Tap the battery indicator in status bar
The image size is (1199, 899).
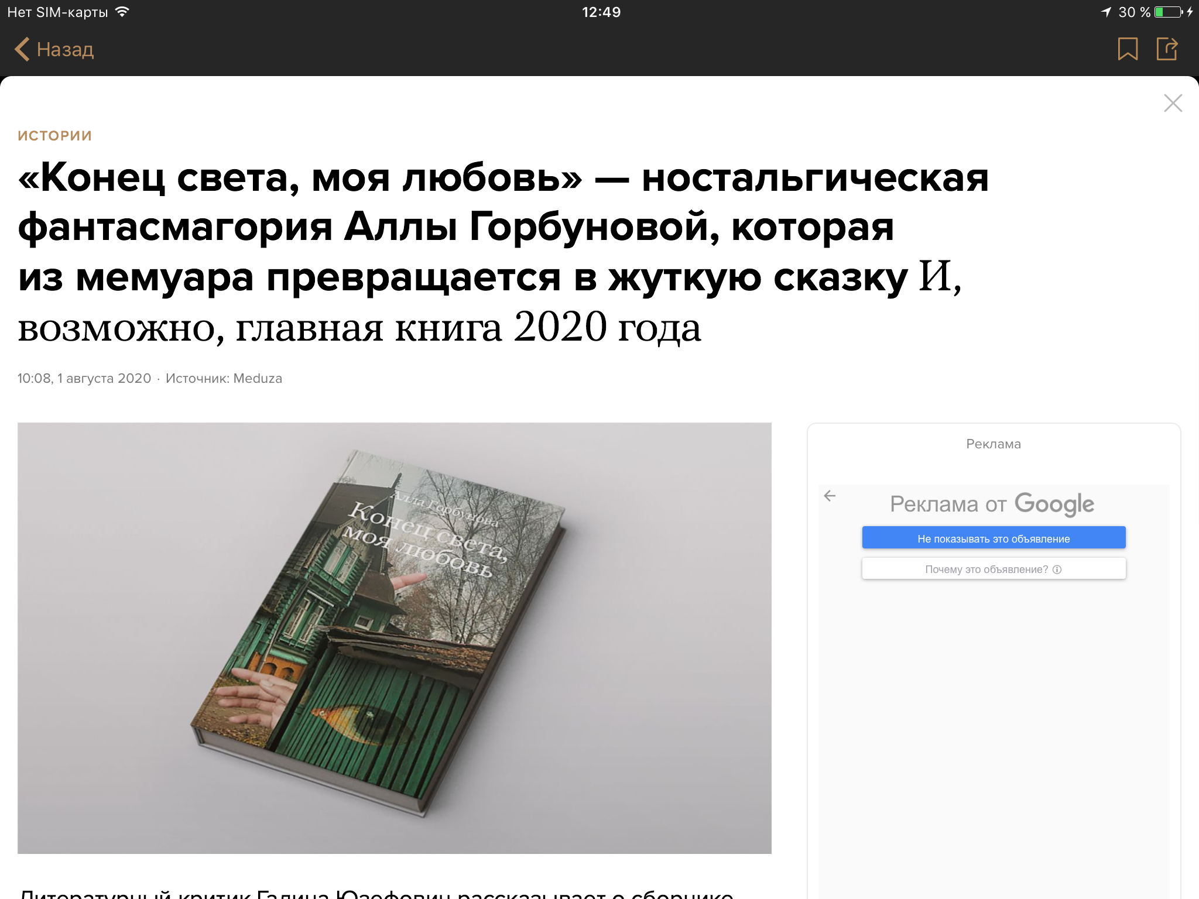click(x=1168, y=12)
